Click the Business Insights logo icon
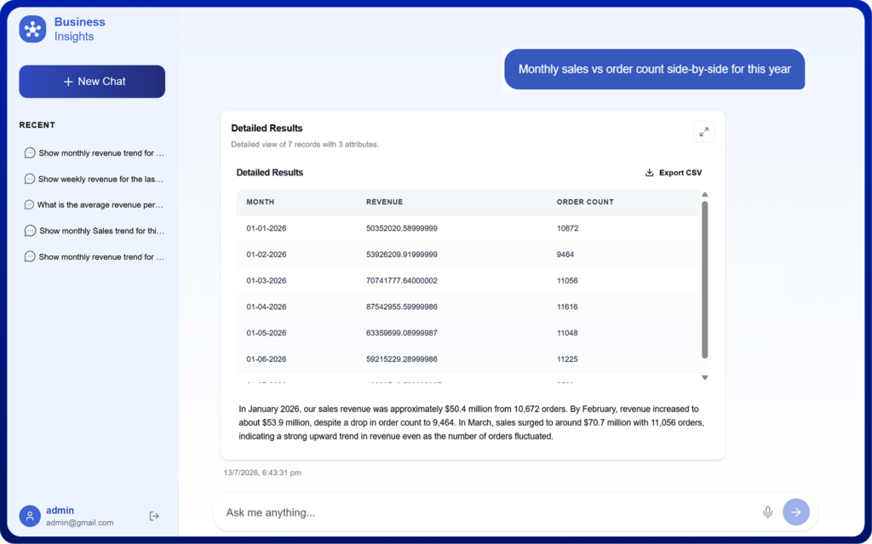The height and width of the screenshot is (544, 872). pyautogui.click(x=33, y=29)
